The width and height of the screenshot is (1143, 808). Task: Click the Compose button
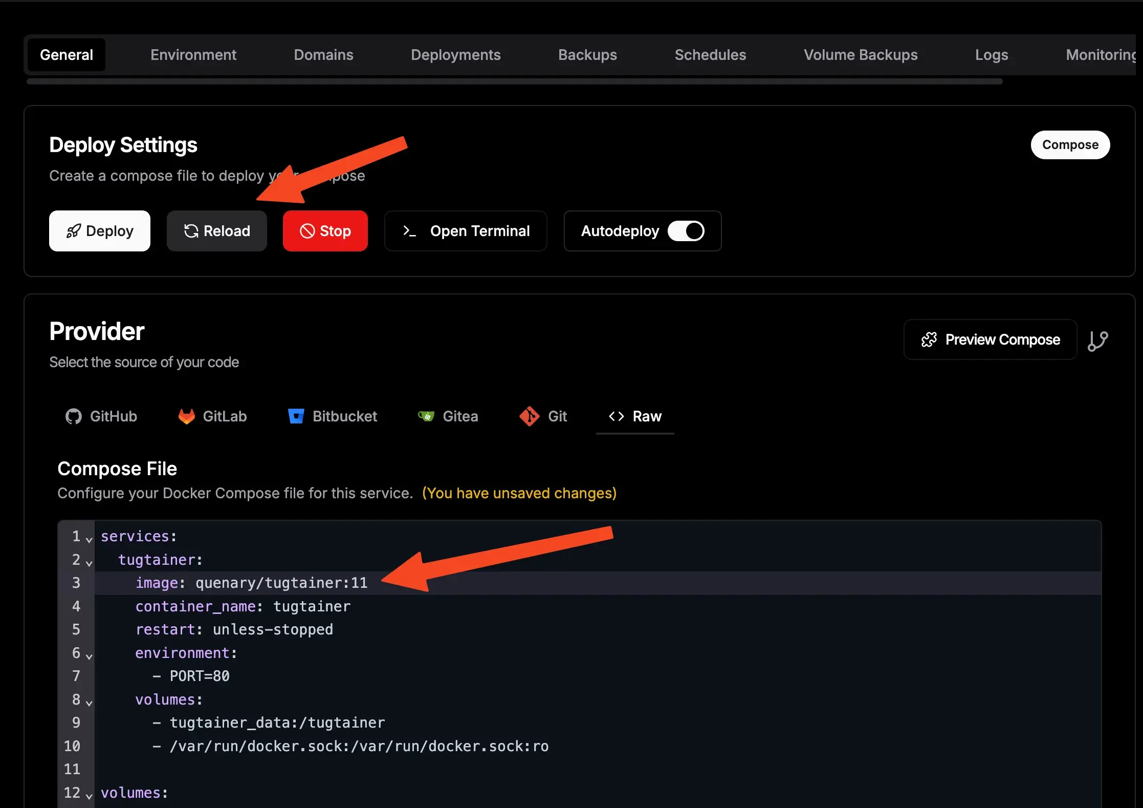[x=1070, y=145]
